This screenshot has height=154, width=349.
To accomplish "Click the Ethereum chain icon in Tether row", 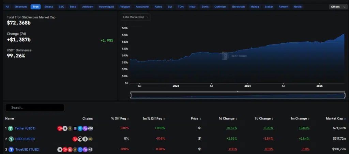I will tap(65, 128).
